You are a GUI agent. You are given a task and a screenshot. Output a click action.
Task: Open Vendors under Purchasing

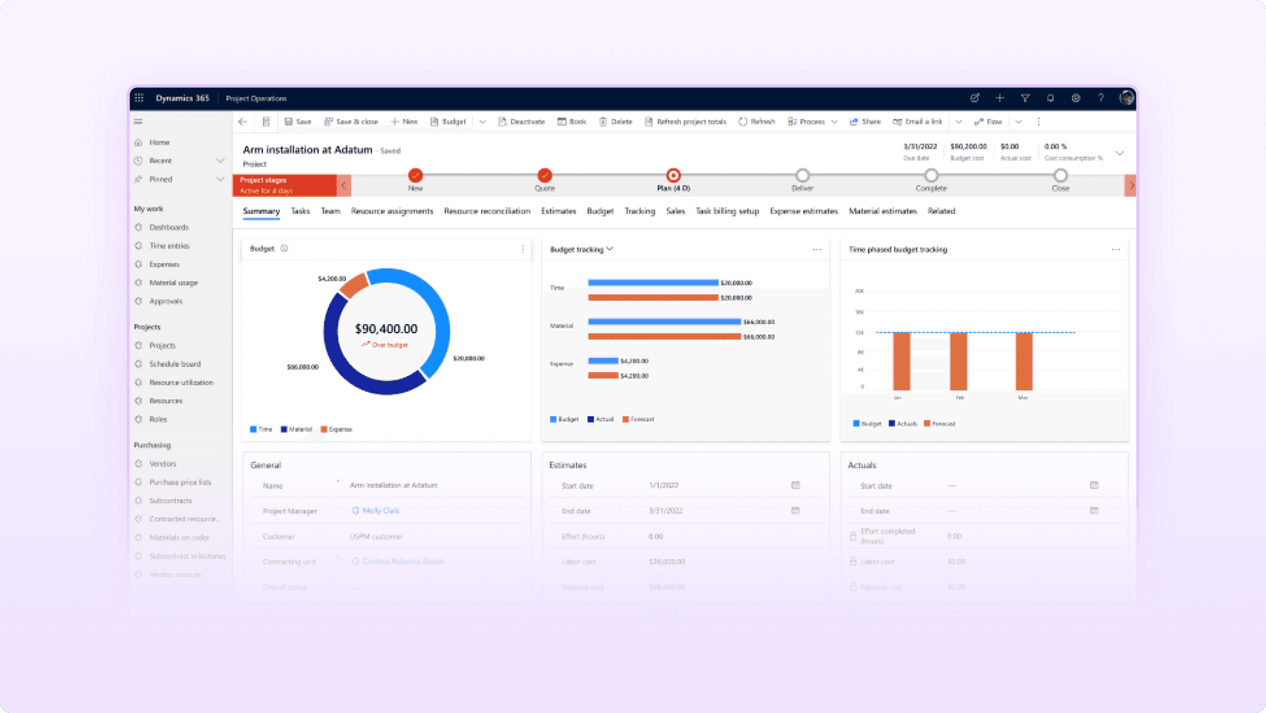pyautogui.click(x=162, y=463)
